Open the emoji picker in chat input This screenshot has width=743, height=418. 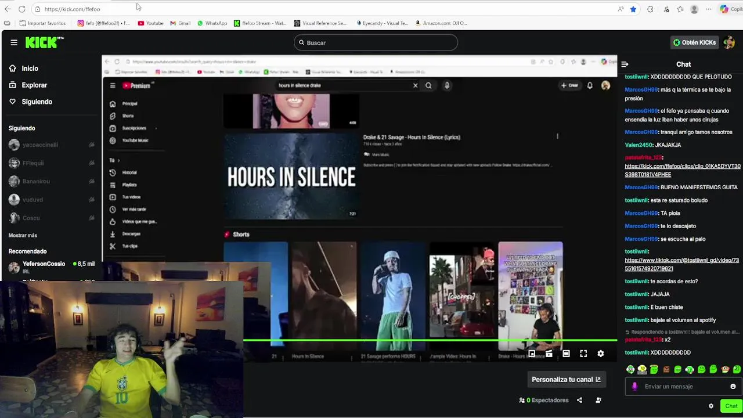point(733,386)
